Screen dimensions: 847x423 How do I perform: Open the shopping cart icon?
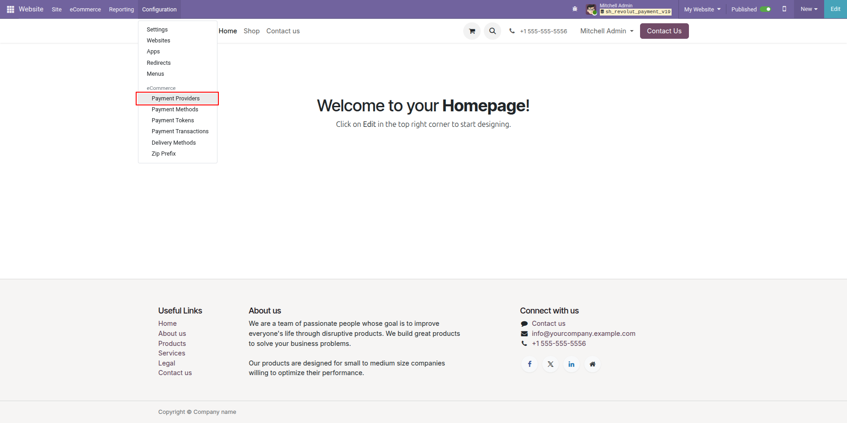click(472, 31)
